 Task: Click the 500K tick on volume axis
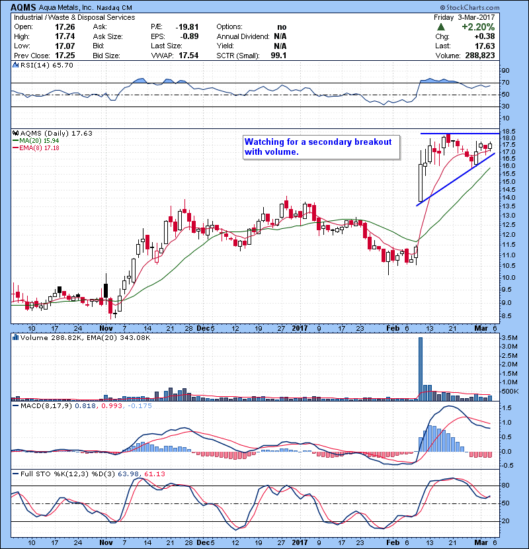[x=509, y=392]
